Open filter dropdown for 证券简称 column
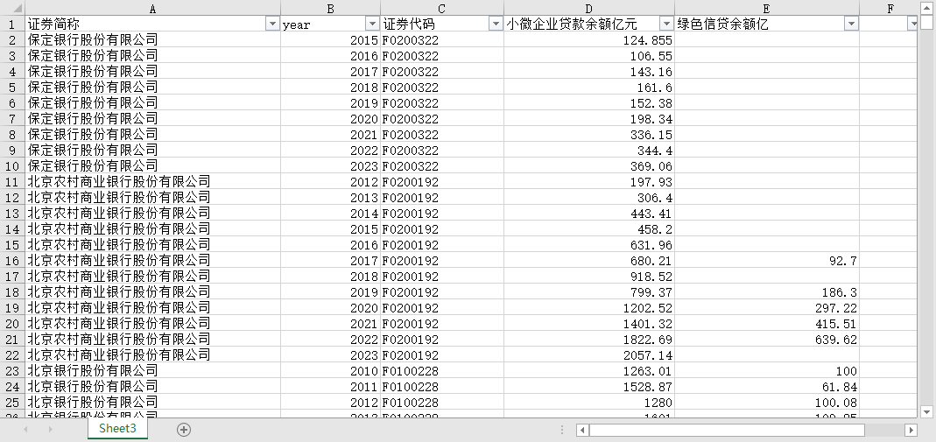936x442 pixels. click(273, 24)
